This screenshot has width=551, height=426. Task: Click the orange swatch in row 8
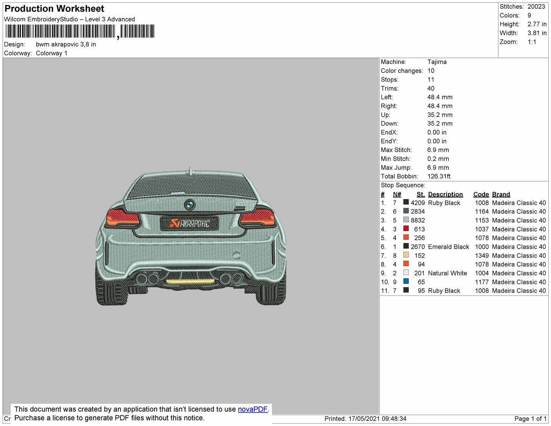click(x=406, y=264)
